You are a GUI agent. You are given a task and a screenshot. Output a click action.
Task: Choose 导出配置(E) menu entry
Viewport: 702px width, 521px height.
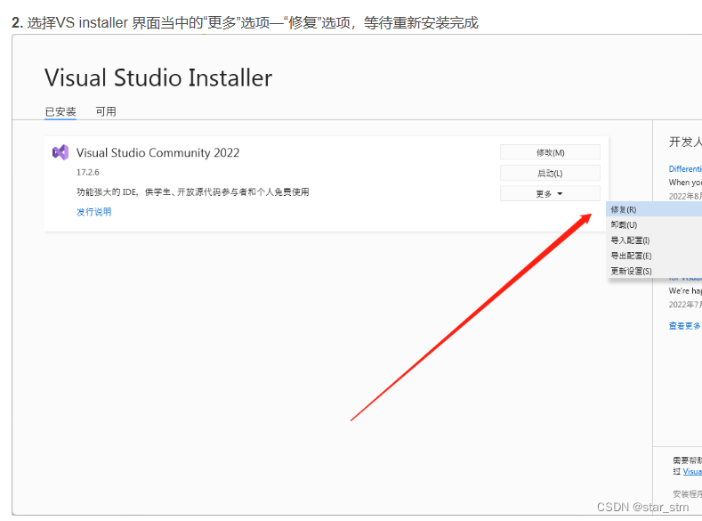(654, 256)
